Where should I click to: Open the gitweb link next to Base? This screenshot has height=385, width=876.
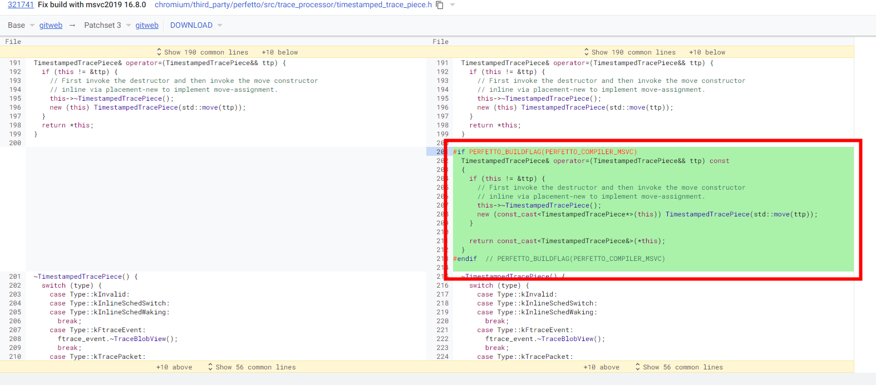pos(51,25)
